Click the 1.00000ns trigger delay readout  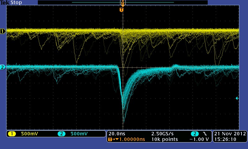click(x=132, y=139)
